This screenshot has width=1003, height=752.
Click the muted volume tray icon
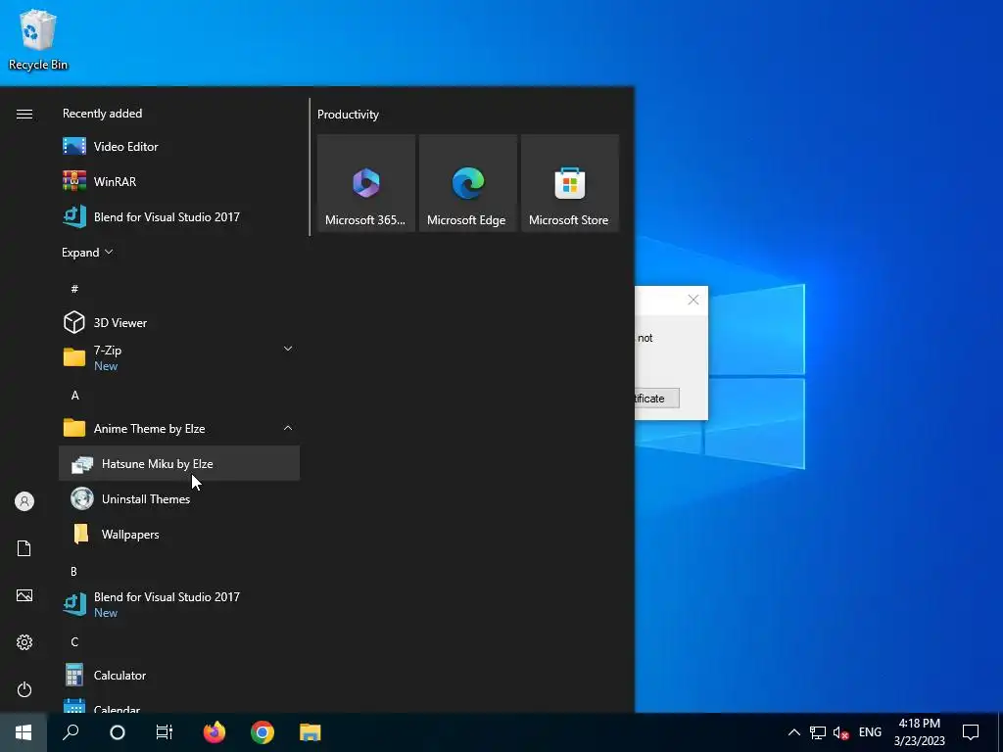[x=841, y=732]
